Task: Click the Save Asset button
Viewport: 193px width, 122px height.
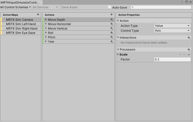Action: point(69,7)
